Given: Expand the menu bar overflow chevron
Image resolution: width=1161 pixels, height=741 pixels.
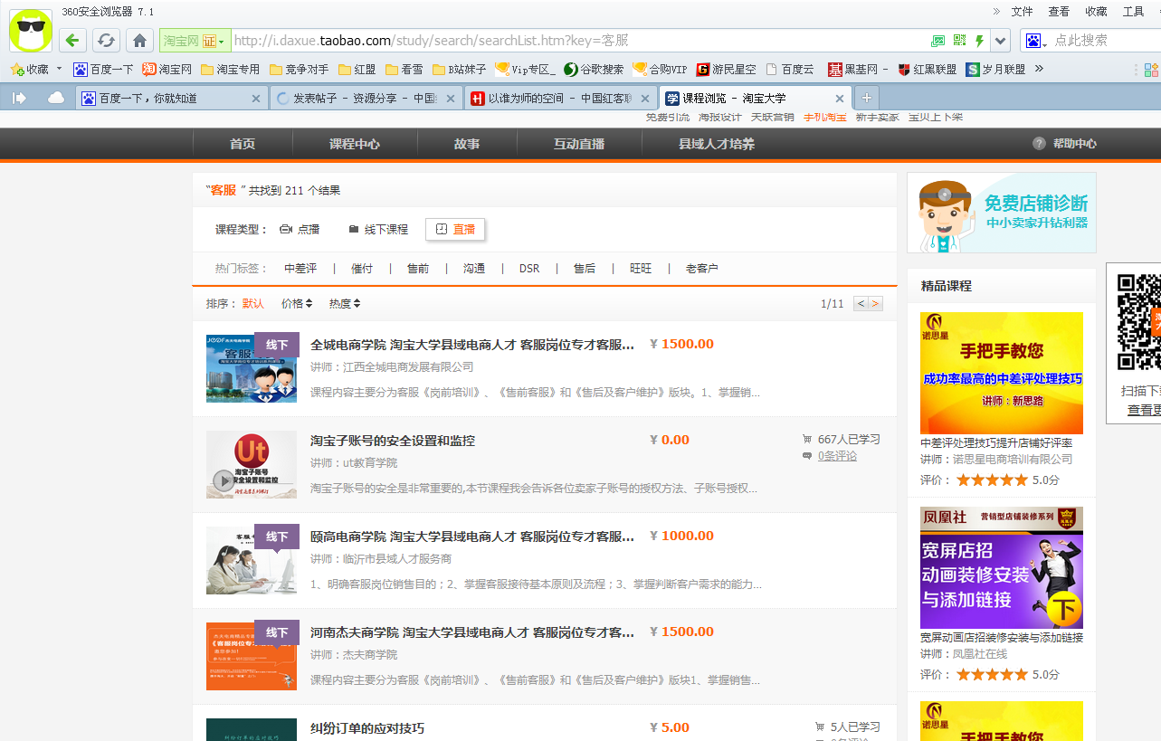Looking at the screenshot, I should (x=996, y=12).
